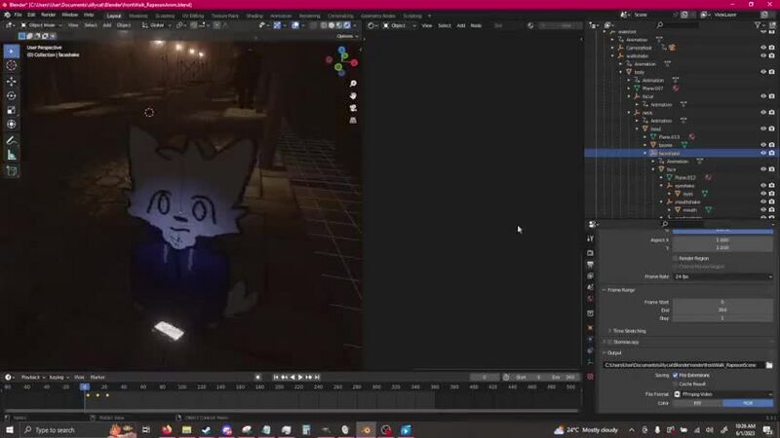Open the File Format FFmpeg Video dropdown
Image resolution: width=780 pixels, height=438 pixels.
(x=721, y=394)
